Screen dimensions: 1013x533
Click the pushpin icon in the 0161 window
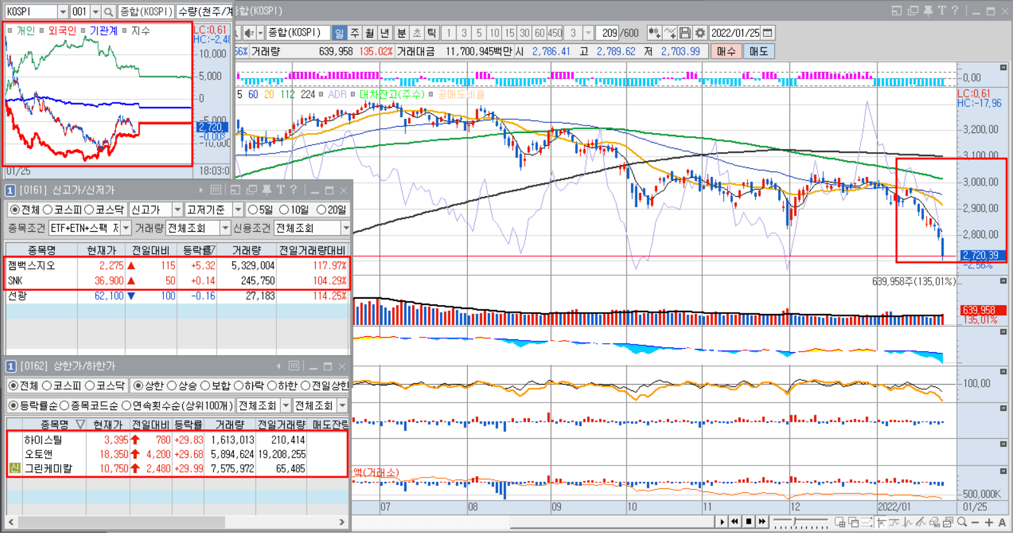(266, 190)
